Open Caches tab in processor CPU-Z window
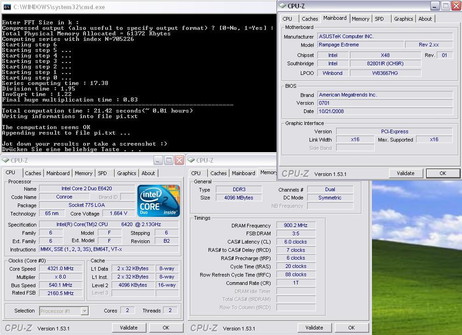The width and height of the screenshot is (462, 335). point(33,173)
